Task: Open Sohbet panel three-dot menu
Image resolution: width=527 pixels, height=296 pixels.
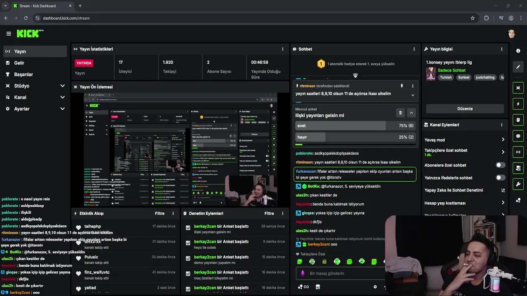Action: [414, 49]
